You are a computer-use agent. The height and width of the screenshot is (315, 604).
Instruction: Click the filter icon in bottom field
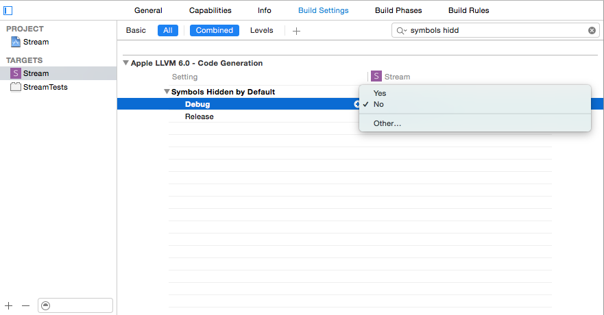[45, 306]
